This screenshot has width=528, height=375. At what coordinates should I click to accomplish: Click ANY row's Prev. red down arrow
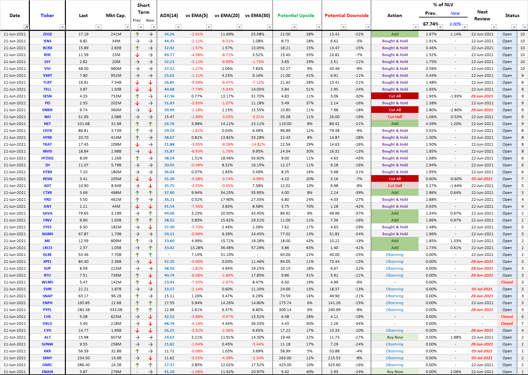pyautogui.click(x=137, y=206)
